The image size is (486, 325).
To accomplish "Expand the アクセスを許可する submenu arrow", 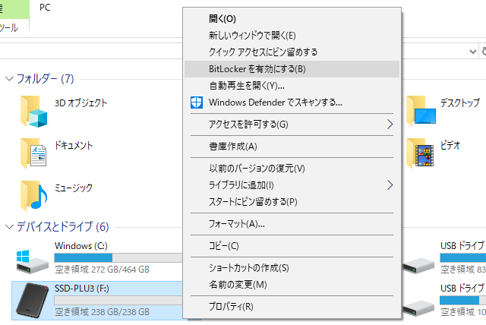I will [x=390, y=125].
